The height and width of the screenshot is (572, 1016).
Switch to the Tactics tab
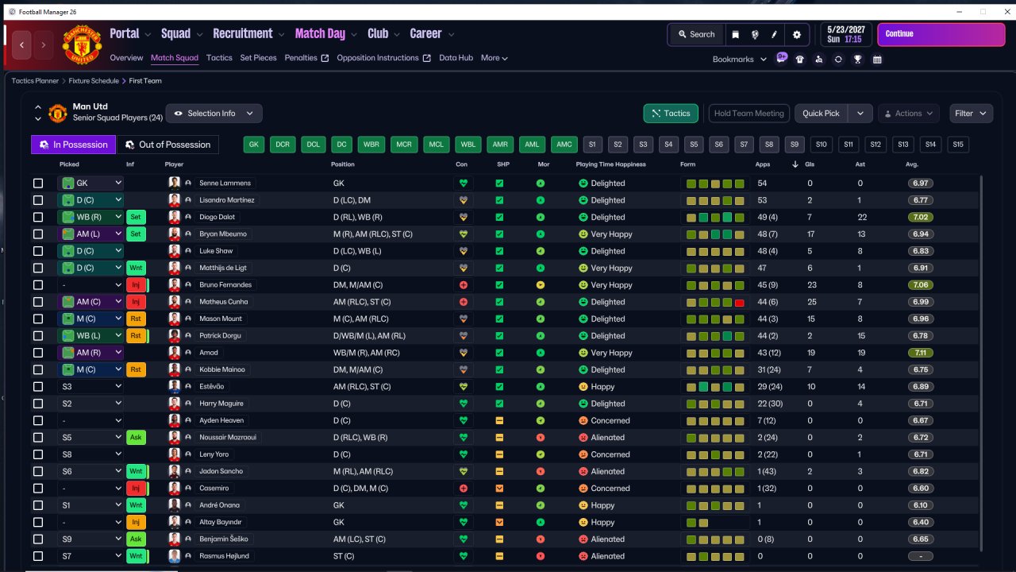coord(219,58)
